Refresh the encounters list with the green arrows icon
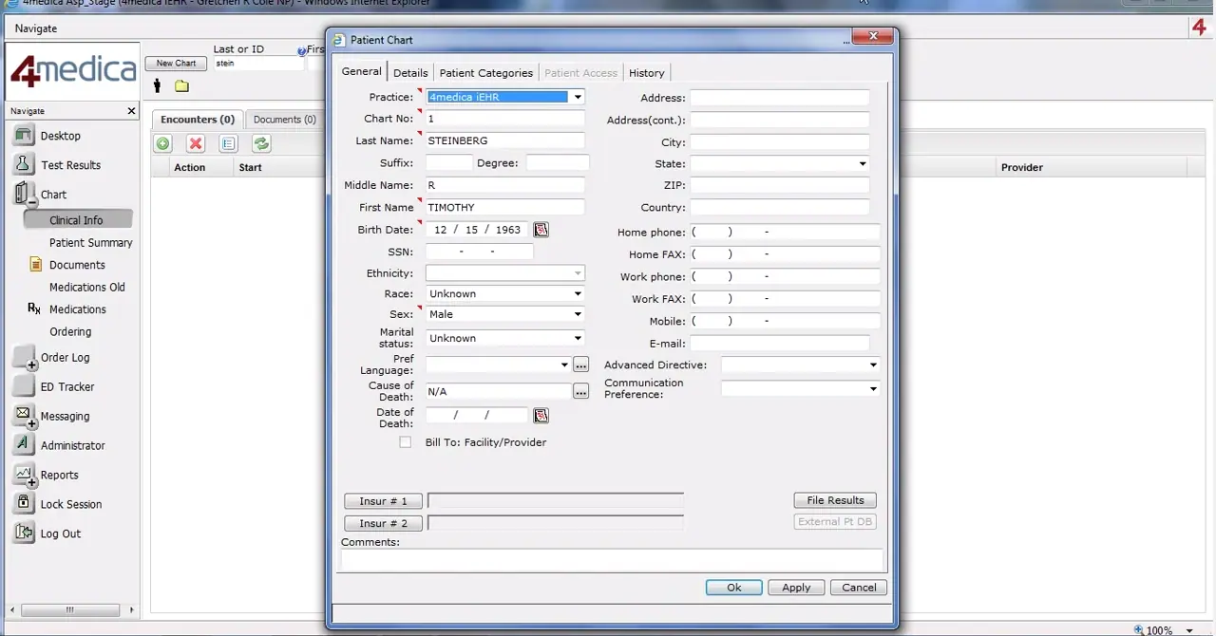Viewport: 1216px width, 636px height. coord(260,143)
